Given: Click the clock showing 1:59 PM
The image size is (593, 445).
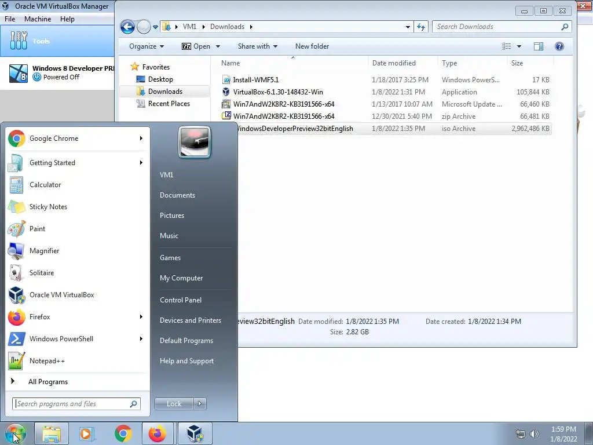Looking at the screenshot, I should coord(563,429).
